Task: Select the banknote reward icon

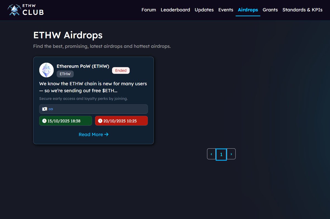Action: click(45, 109)
